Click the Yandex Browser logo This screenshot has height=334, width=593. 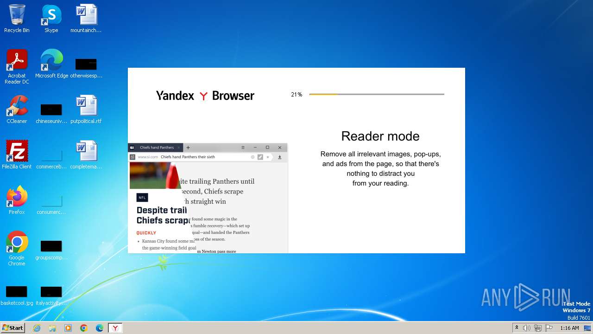(x=205, y=96)
